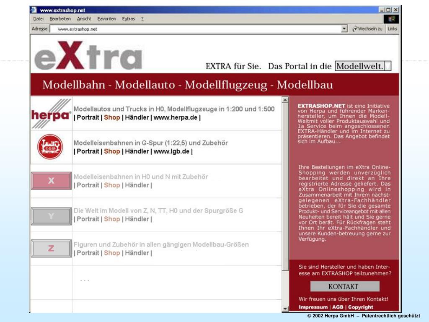Click banner text 'Modellbahn - Modellauto - Modellflugzeug - Modellbau'
429x322 pixels.
click(x=188, y=85)
